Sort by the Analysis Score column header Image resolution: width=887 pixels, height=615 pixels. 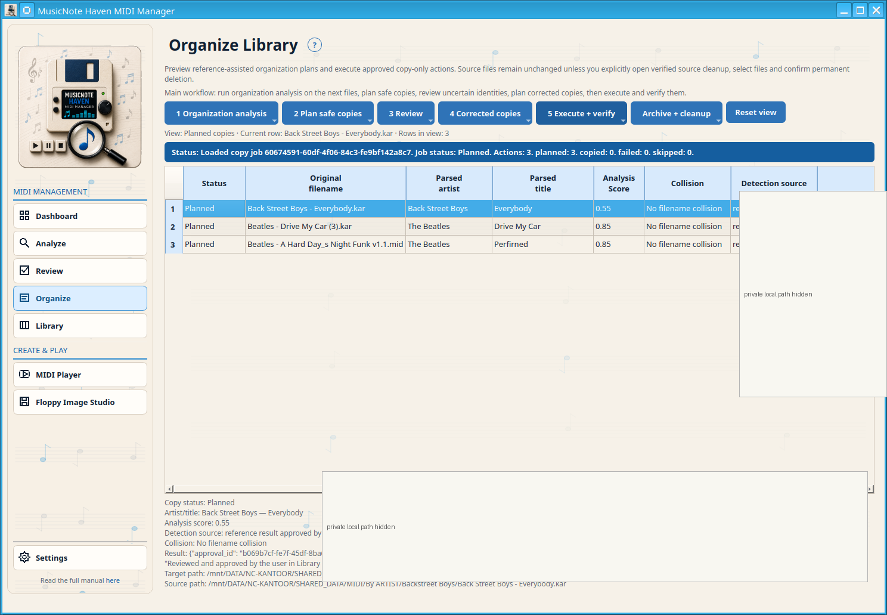point(619,183)
